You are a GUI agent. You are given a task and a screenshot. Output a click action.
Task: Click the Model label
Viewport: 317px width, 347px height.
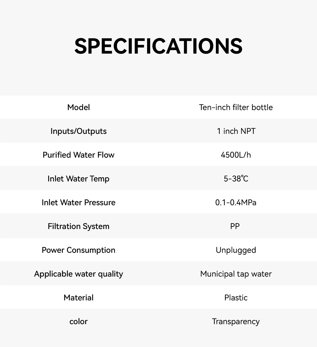coord(79,108)
